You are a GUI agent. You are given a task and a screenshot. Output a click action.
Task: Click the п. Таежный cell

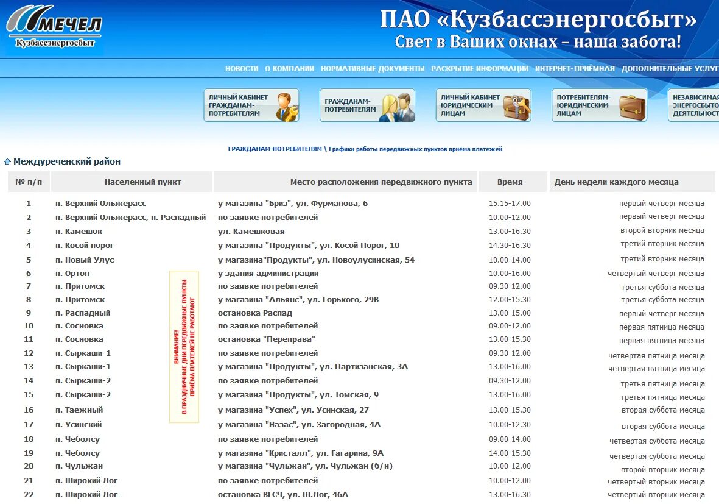(x=79, y=410)
